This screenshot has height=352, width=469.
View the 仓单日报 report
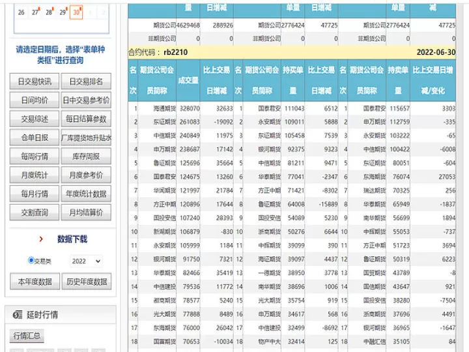[35, 138]
